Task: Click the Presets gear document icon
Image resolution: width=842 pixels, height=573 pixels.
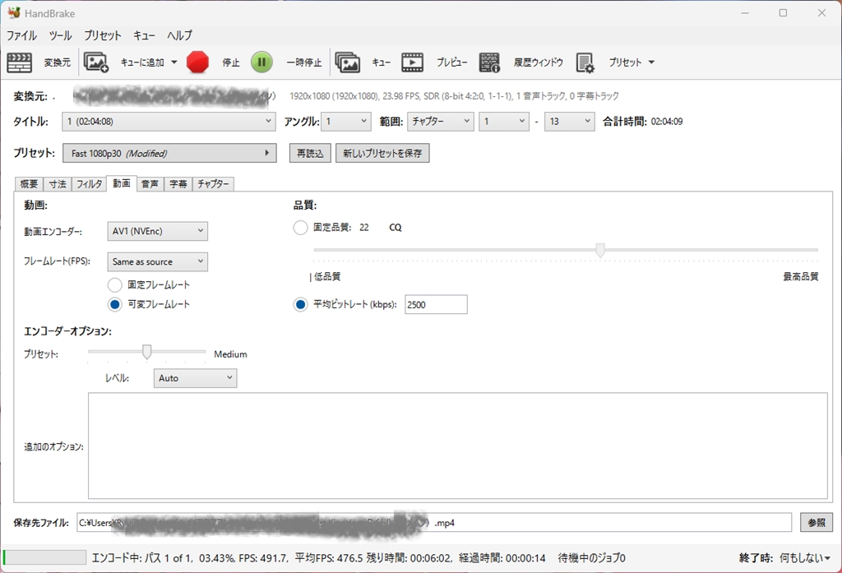Action: (585, 62)
